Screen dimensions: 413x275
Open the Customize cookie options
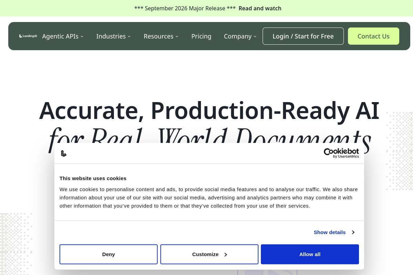tap(209, 254)
